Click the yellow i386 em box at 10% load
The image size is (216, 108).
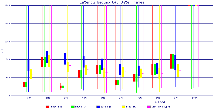tap(31, 74)
